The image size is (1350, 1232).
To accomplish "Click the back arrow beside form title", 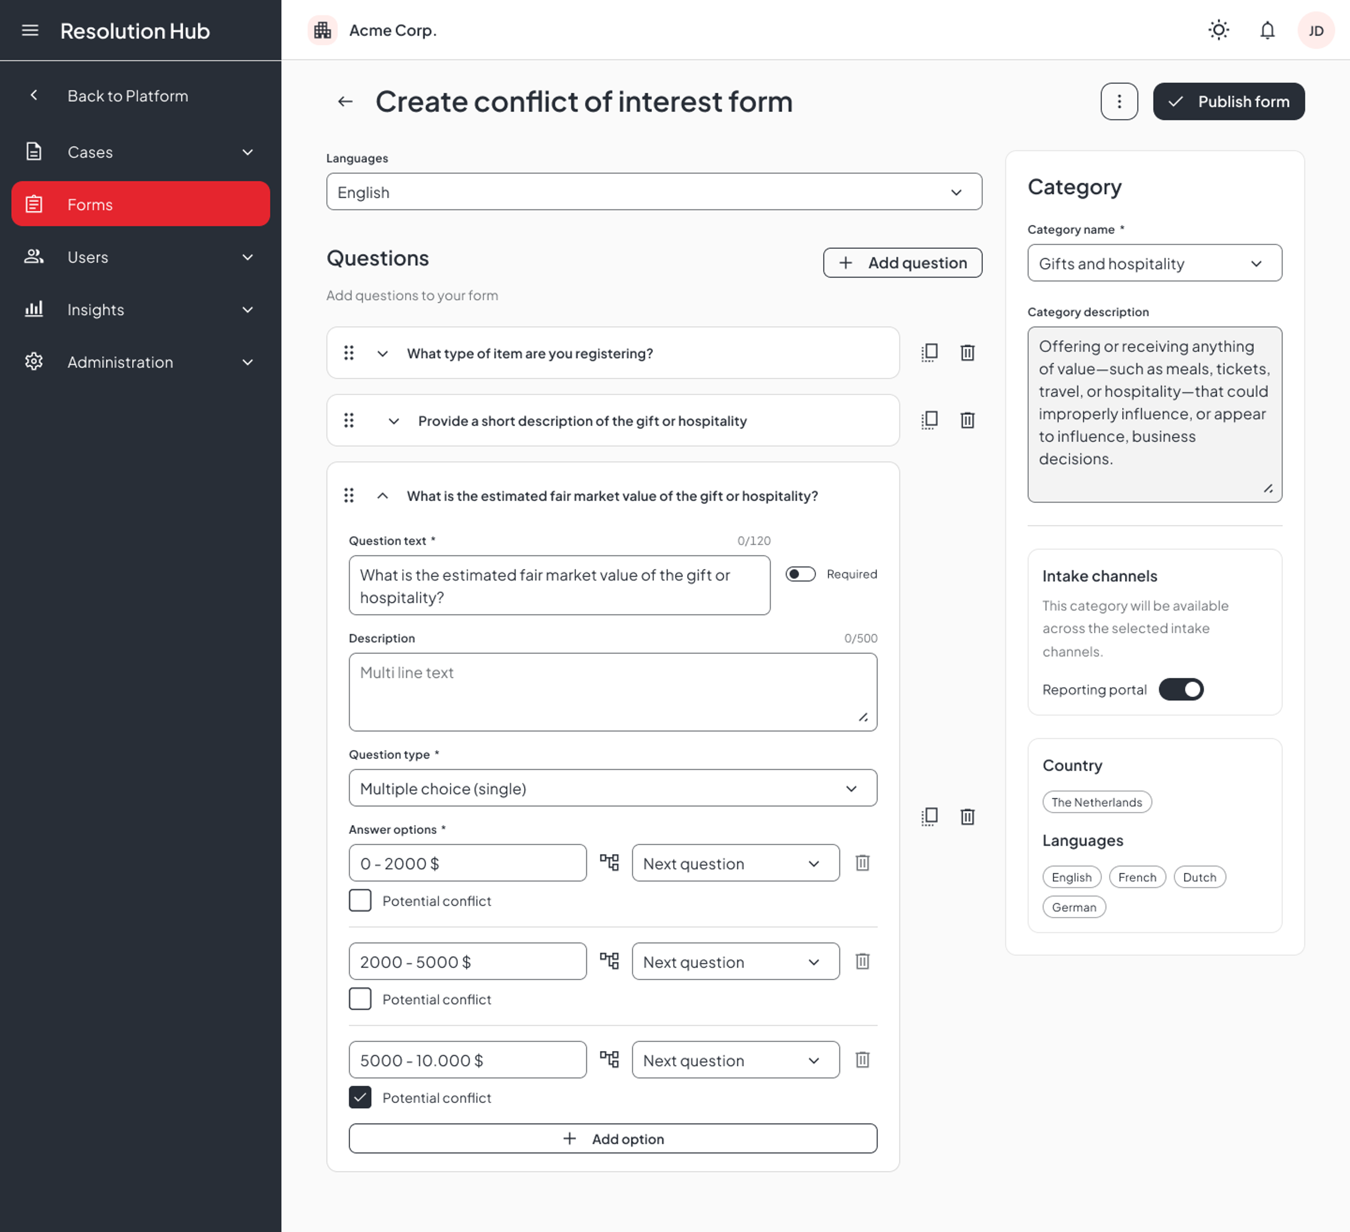I will coord(345,102).
